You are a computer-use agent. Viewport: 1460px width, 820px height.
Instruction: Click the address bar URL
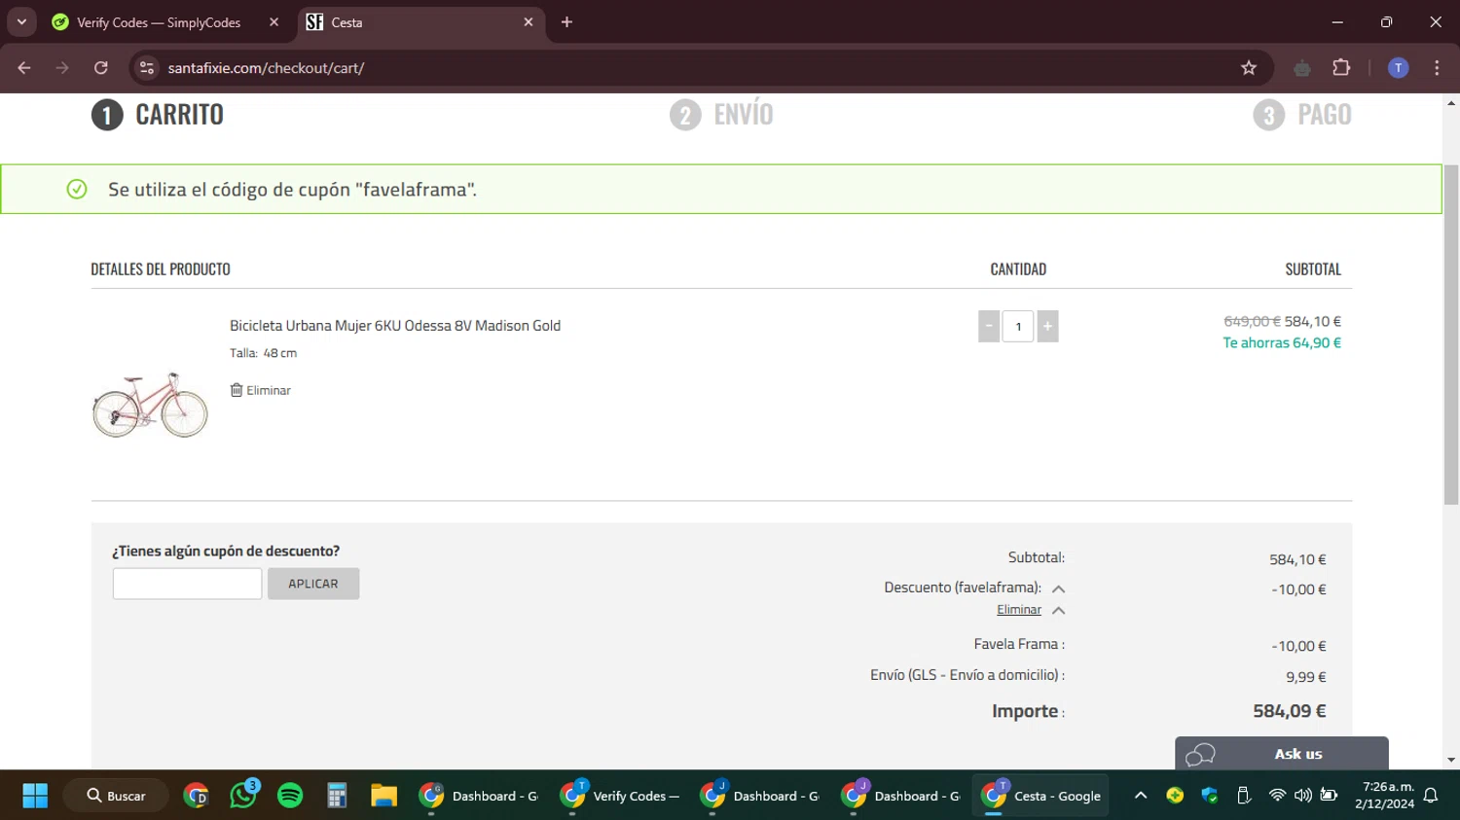click(266, 68)
